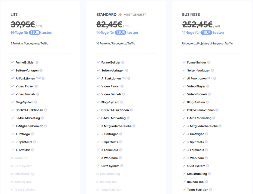The width and height of the screenshot is (253, 194).
Task: Click info icon next to Standard Blog-System
Action: [122, 102]
